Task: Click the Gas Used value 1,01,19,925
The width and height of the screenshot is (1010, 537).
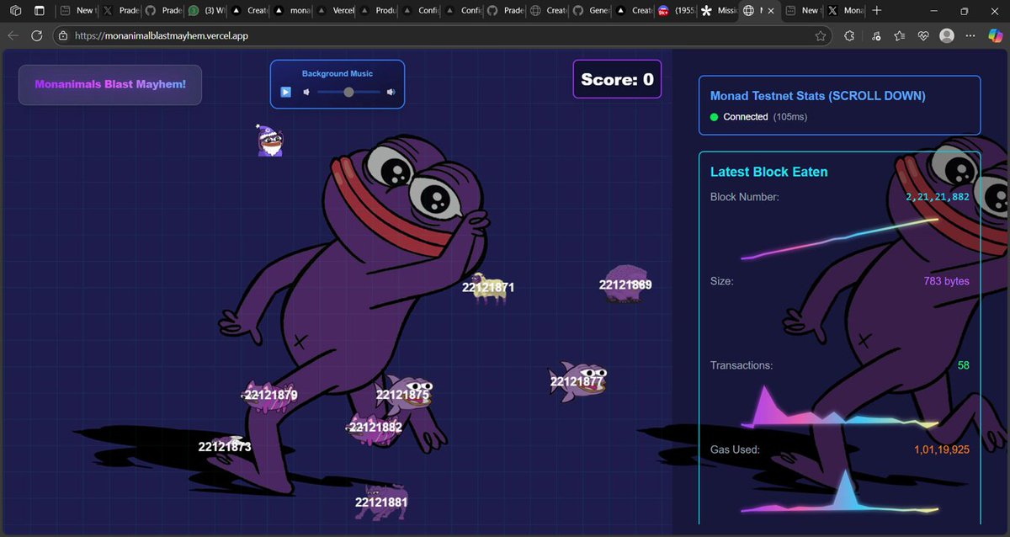Action: [x=942, y=449]
